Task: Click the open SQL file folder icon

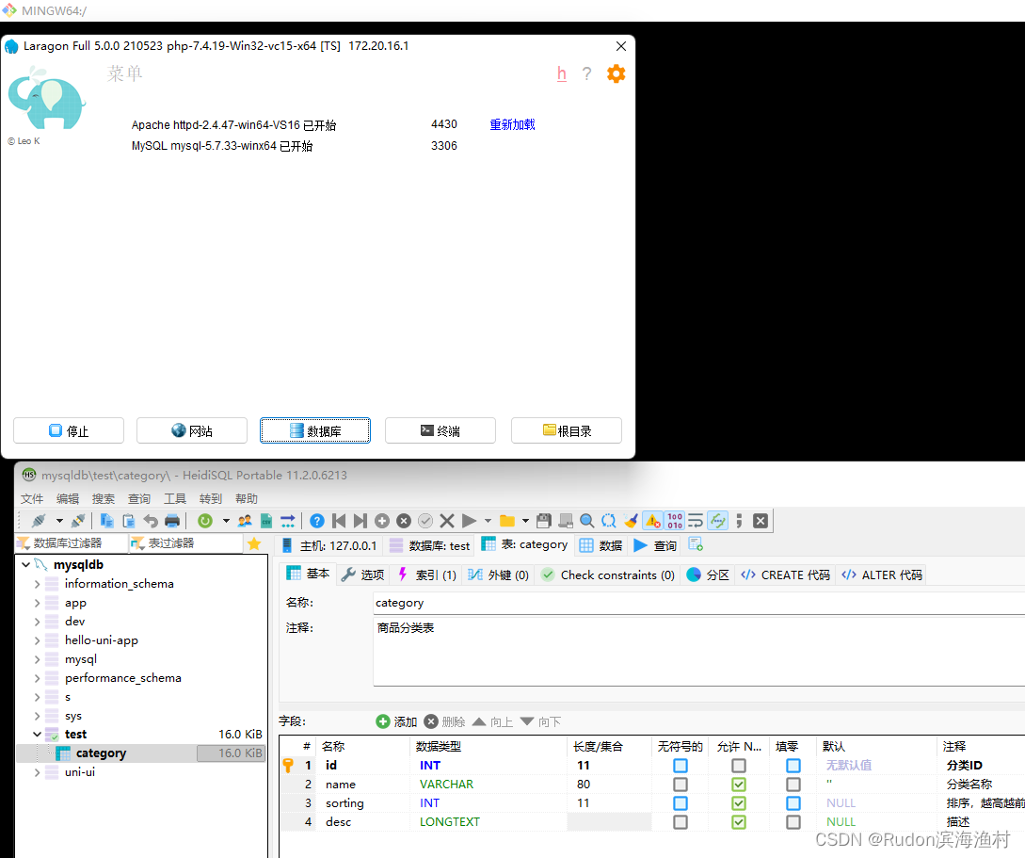Action: click(x=507, y=521)
